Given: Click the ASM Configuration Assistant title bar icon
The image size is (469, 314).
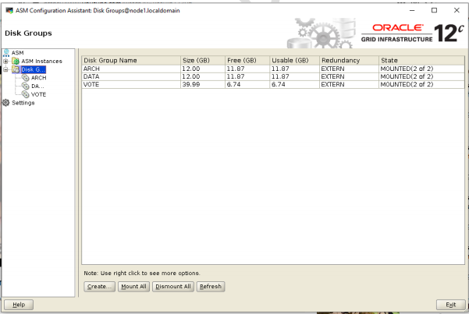Looking at the screenshot, I should pos(9,10).
